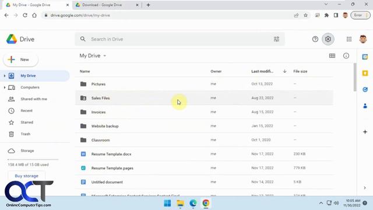Reload the browser page
Image resolution: width=373 pixels, height=210 pixels.
pos(25,15)
